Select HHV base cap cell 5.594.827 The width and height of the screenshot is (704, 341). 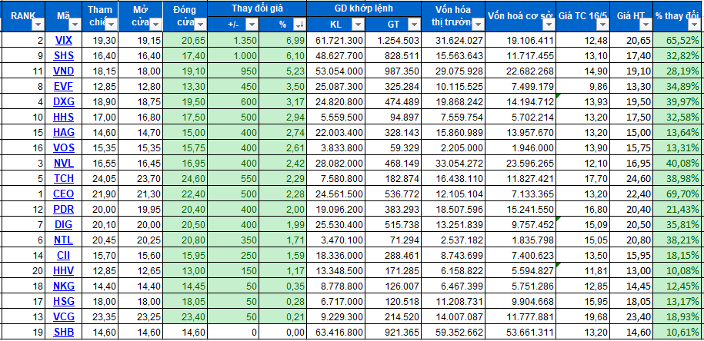click(x=521, y=270)
